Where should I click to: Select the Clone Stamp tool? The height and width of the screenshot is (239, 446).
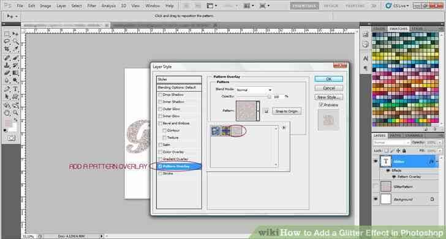7,65
